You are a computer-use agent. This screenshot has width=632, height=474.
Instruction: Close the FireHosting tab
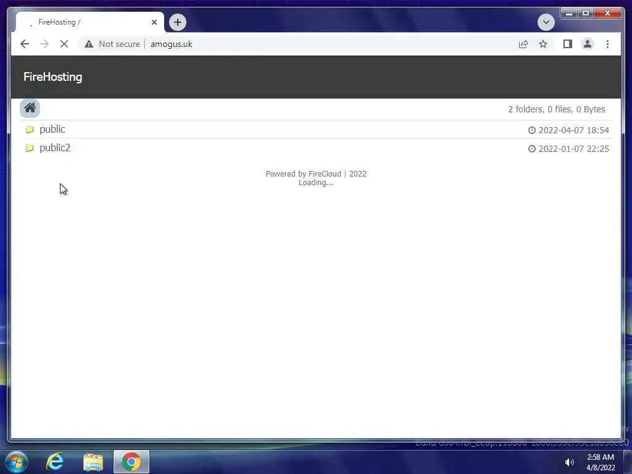coord(154,22)
